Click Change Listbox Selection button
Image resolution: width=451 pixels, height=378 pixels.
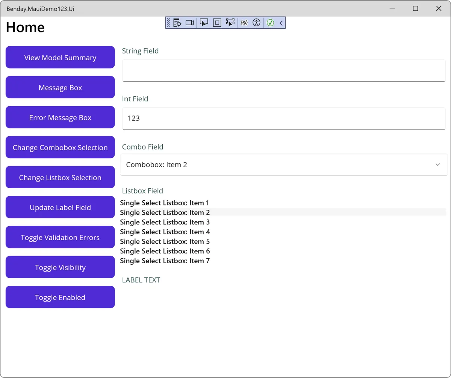click(x=60, y=177)
